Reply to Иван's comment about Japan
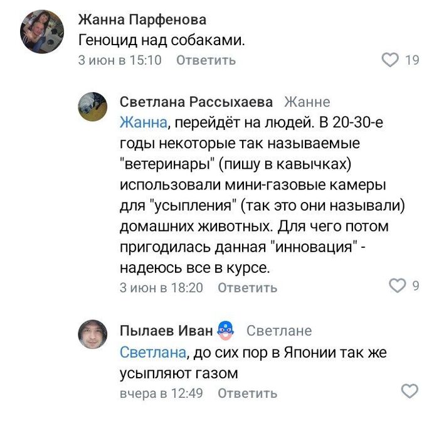 247,393
